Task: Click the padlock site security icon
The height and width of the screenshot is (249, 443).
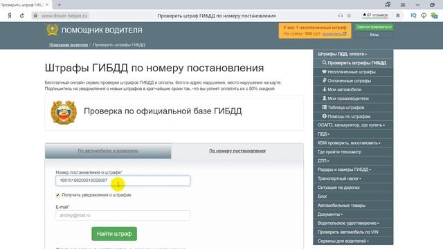Action: (35, 16)
